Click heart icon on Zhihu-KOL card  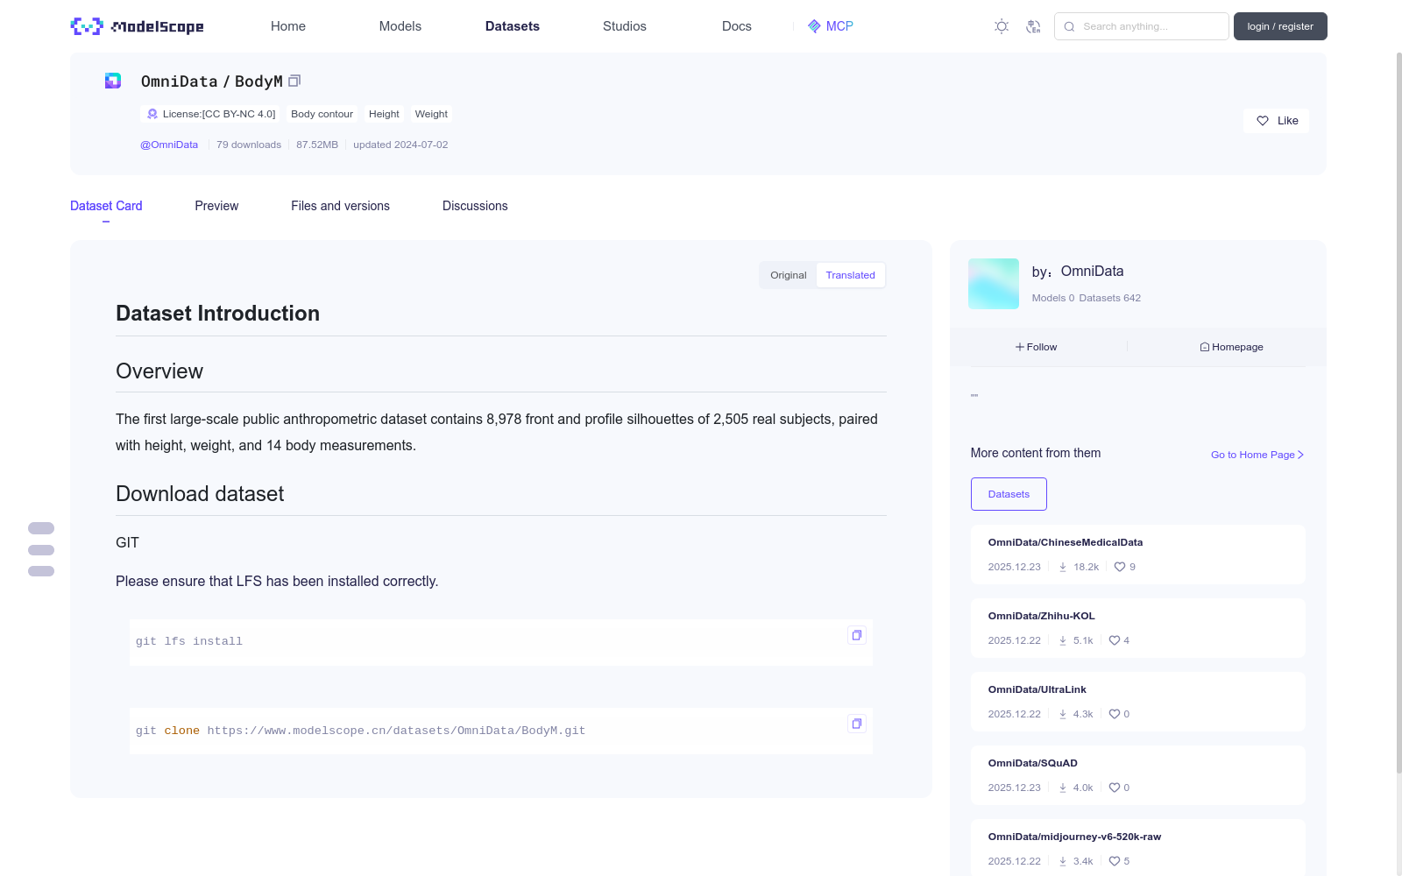coord(1115,640)
